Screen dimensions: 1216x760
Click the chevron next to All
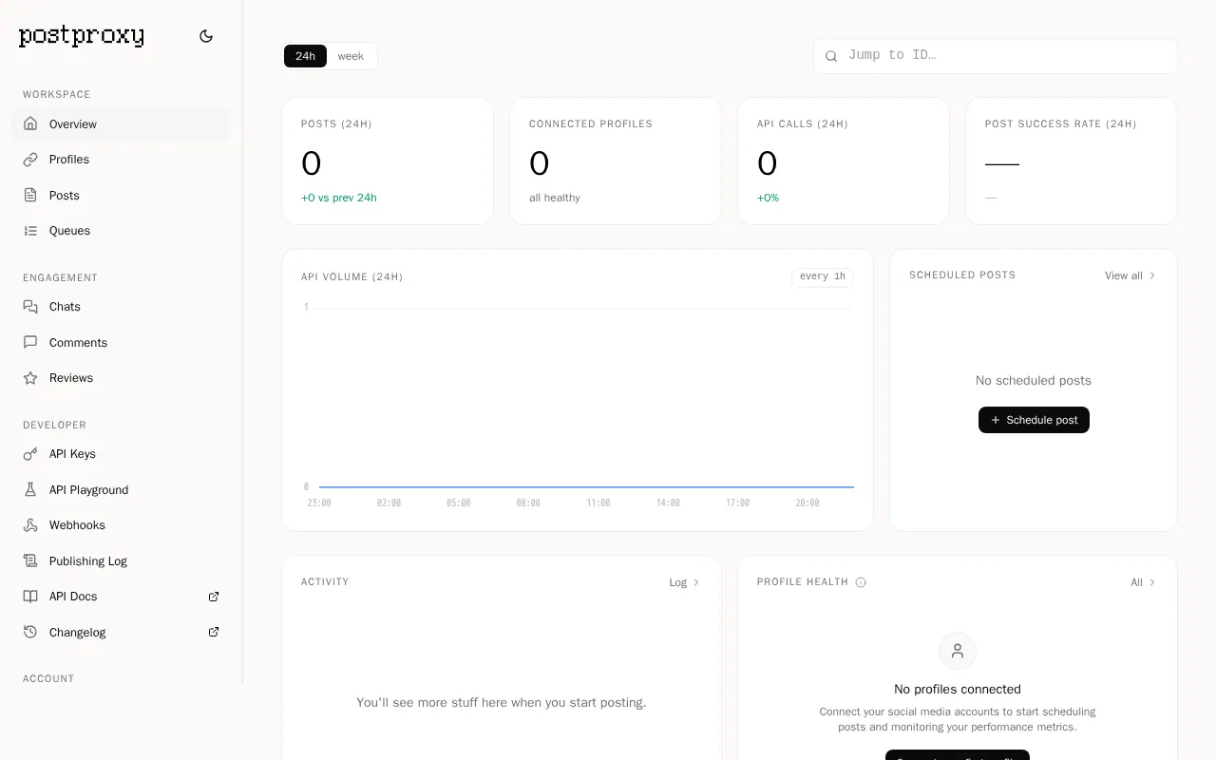(x=1152, y=582)
